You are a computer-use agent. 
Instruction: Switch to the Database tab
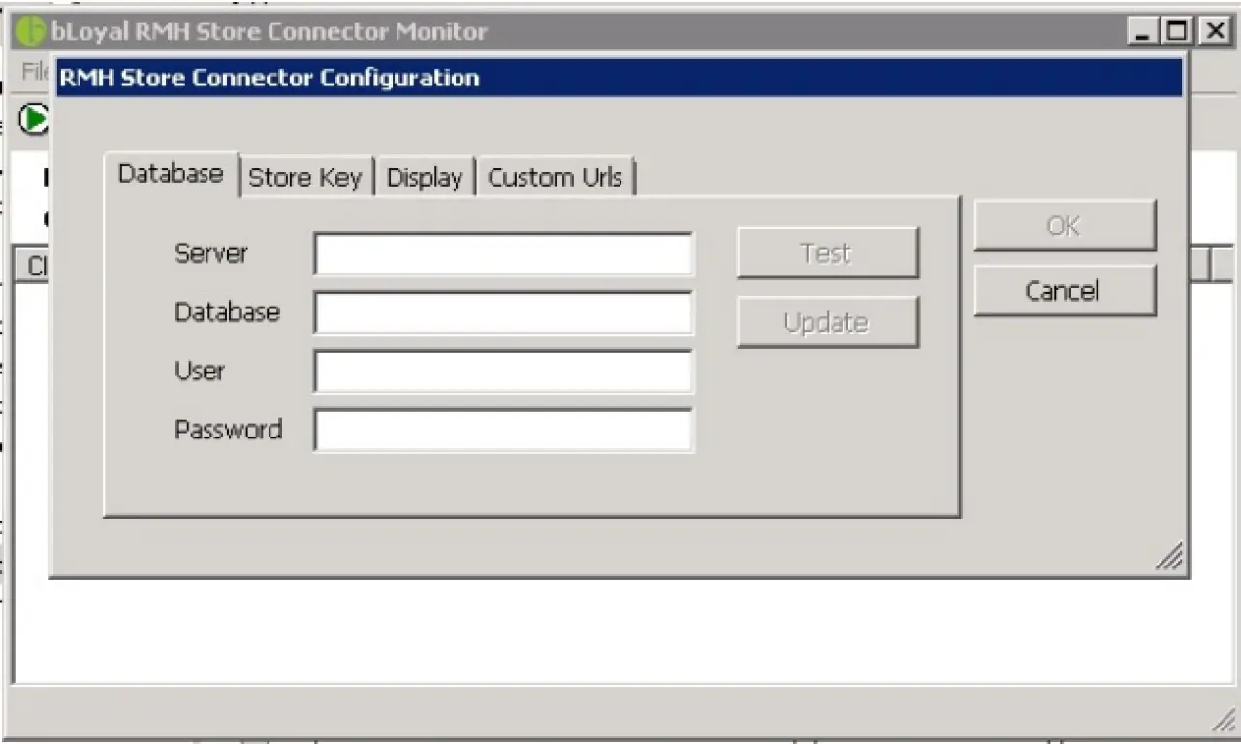point(171,175)
